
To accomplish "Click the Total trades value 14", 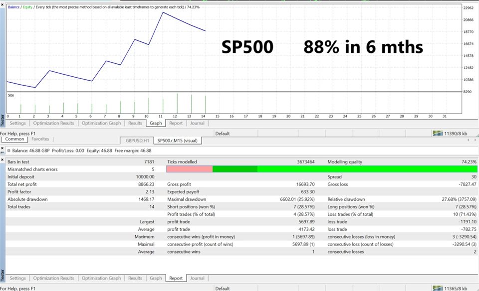I will [x=152, y=206].
